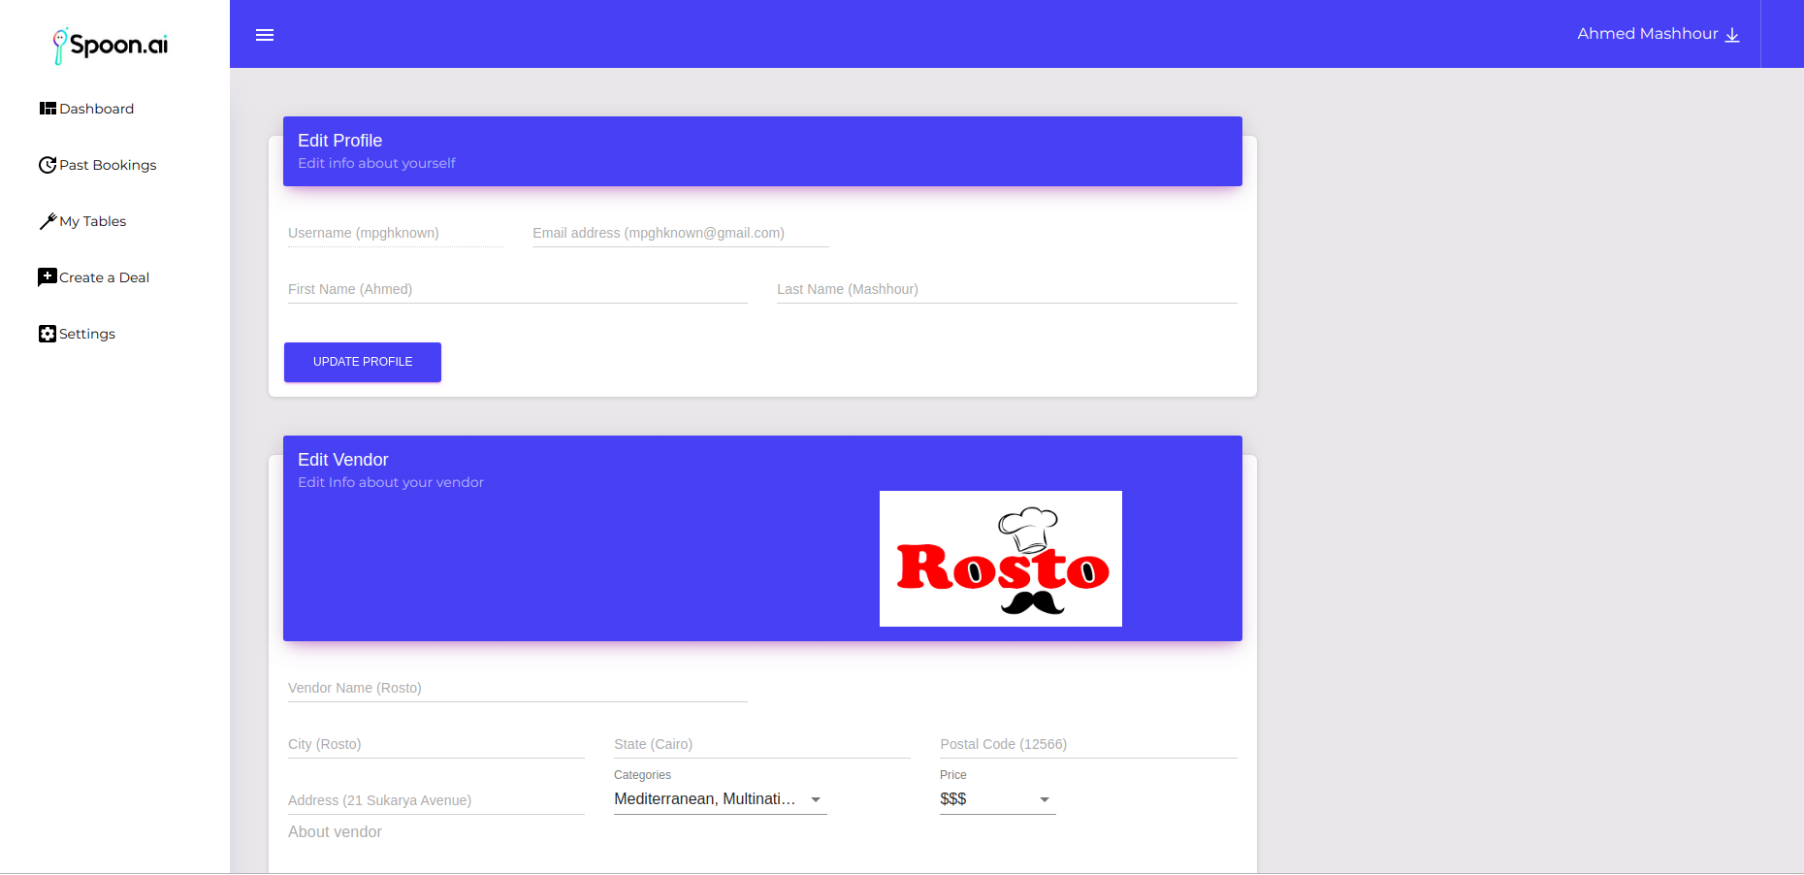The width and height of the screenshot is (1804, 875).
Task: Focus the Email address field
Action: pyautogui.click(x=681, y=233)
